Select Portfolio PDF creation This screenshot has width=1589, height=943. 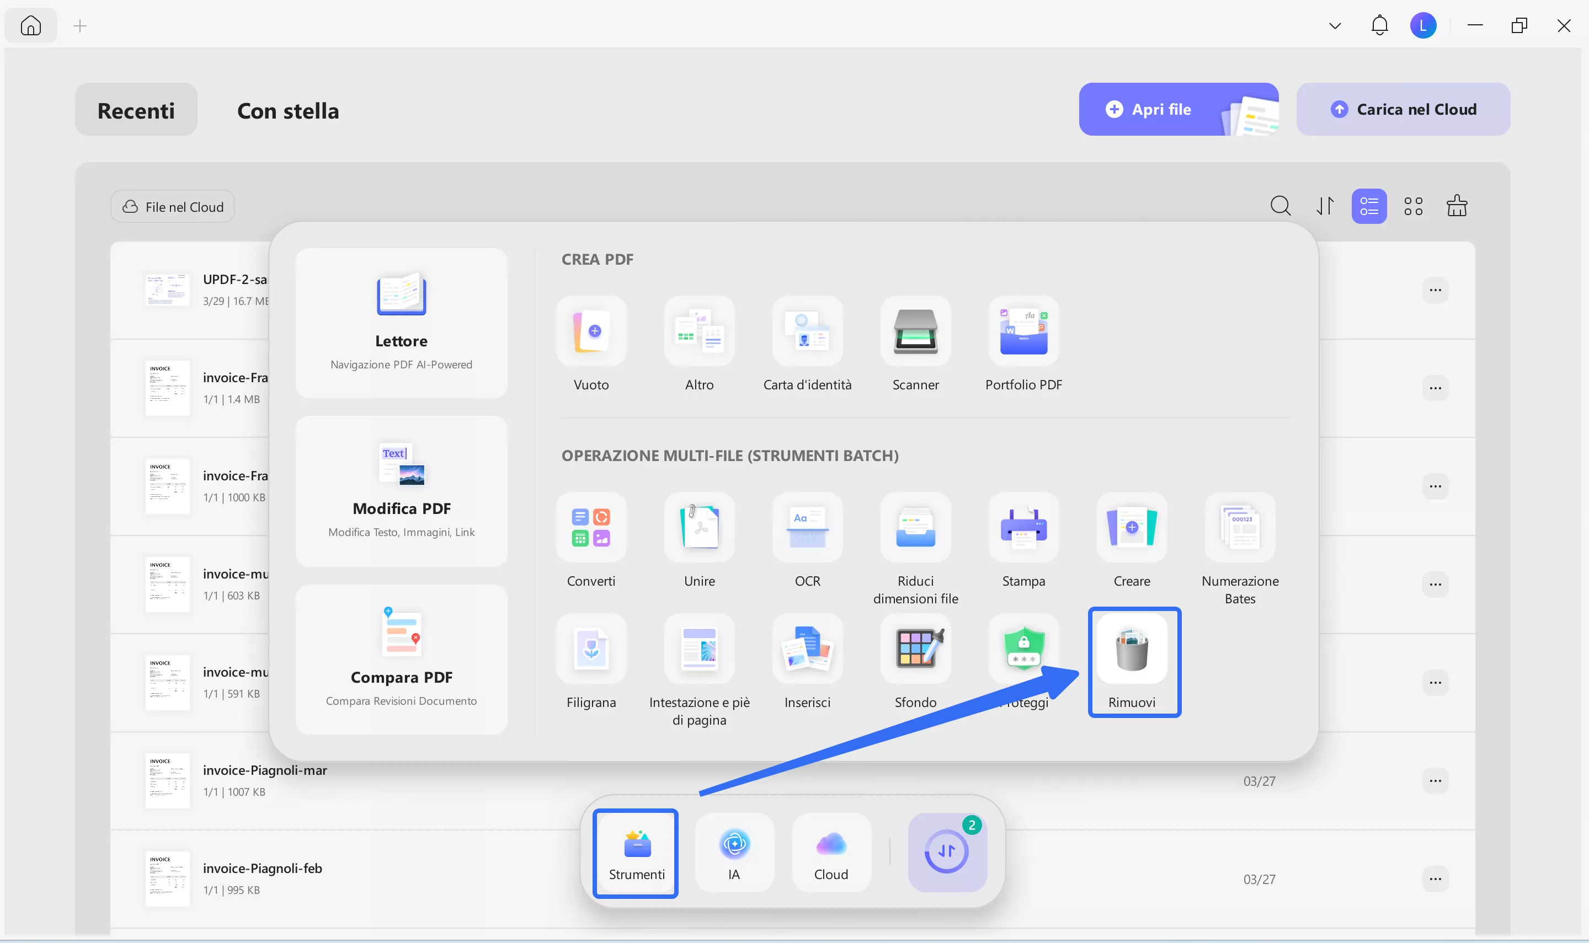pyautogui.click(x=1023, y=331)
